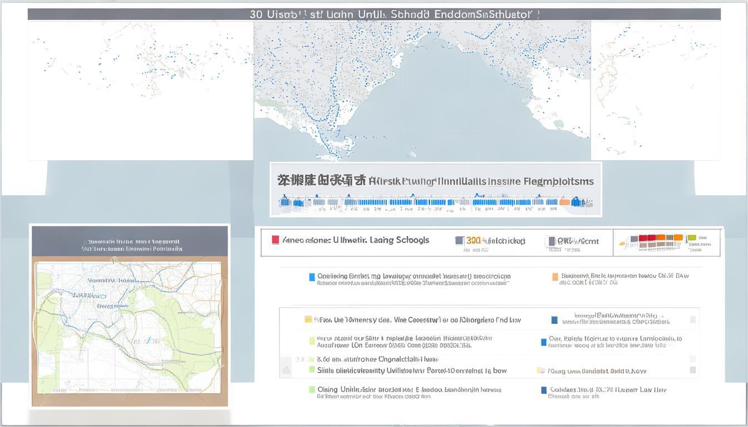Pick the red swatch in the legend palette

(643, 238)
